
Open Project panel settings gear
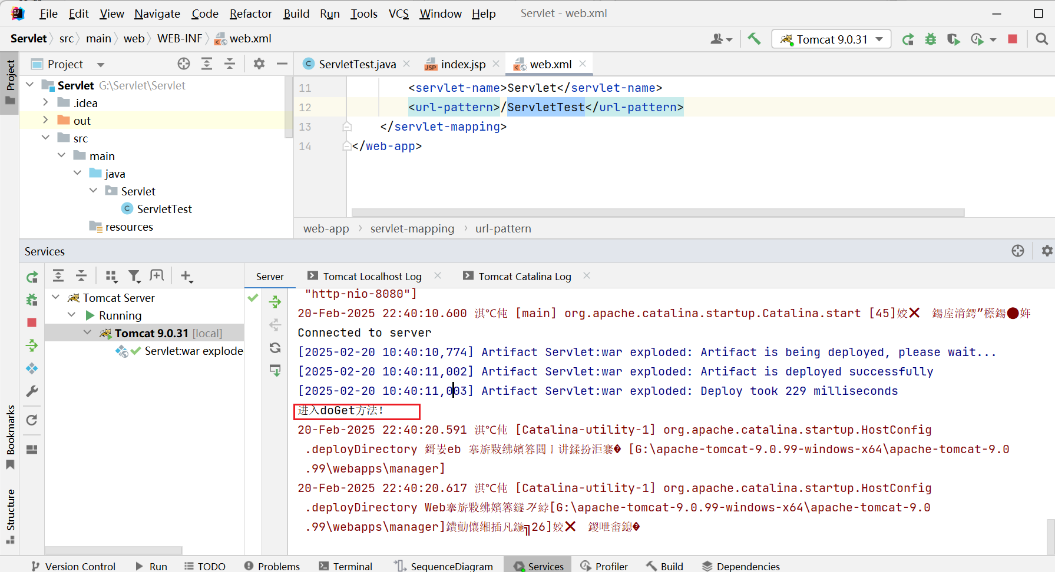[x=259, y=64]
